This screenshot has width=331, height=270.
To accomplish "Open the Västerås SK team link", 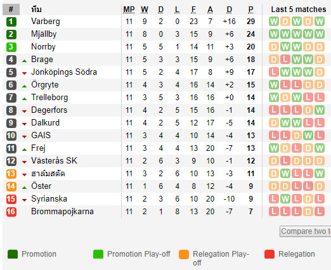I will click(54, 161).
